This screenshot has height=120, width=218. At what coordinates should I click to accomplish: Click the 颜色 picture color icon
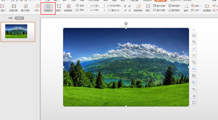coord(148,6)
